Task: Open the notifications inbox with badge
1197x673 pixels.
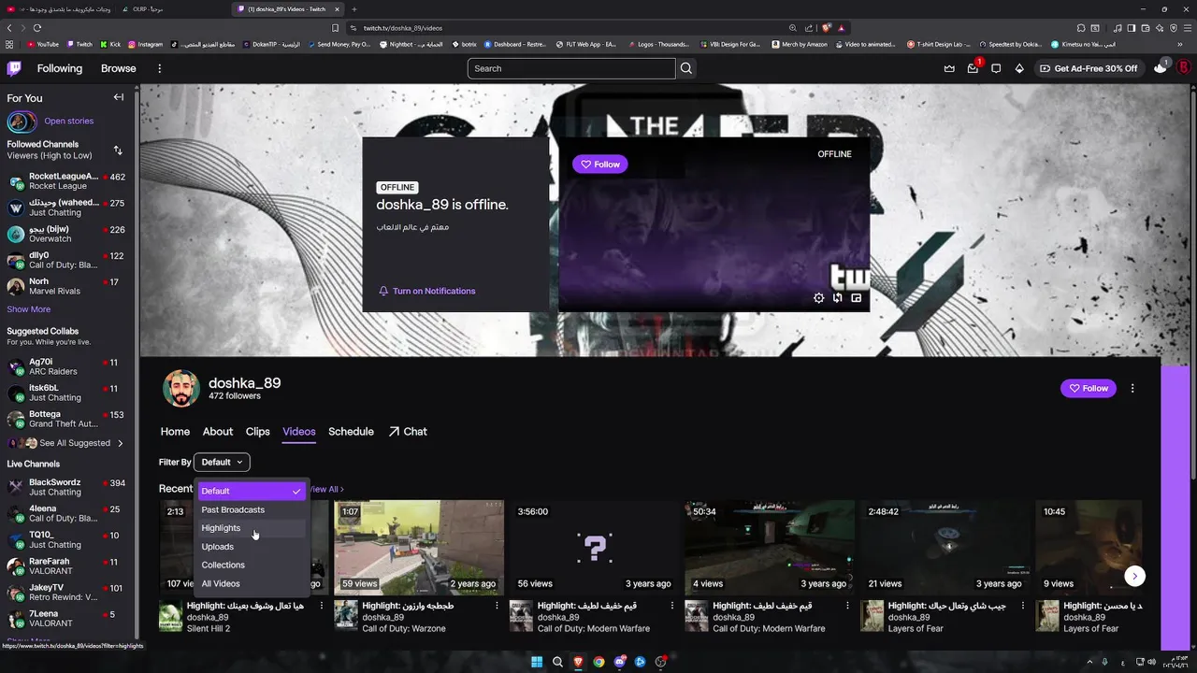Action: [x=973, y=68]
